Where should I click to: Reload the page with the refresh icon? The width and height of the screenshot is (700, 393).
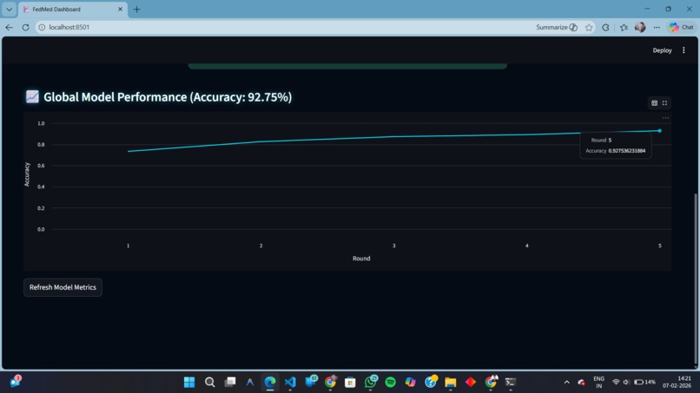25,27
